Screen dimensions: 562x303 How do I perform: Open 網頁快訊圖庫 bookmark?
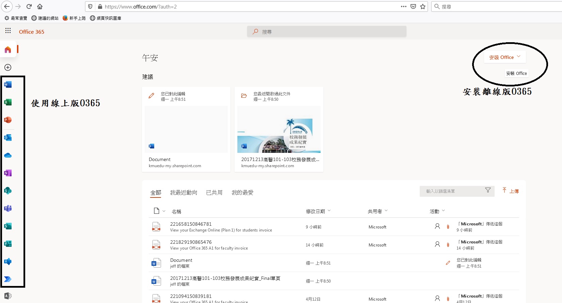tap(106, 18)
